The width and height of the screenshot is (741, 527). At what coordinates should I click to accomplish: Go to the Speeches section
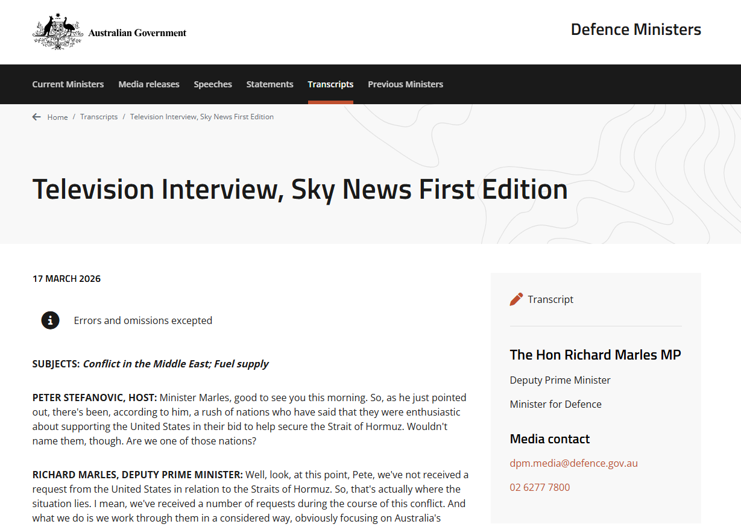213,84
